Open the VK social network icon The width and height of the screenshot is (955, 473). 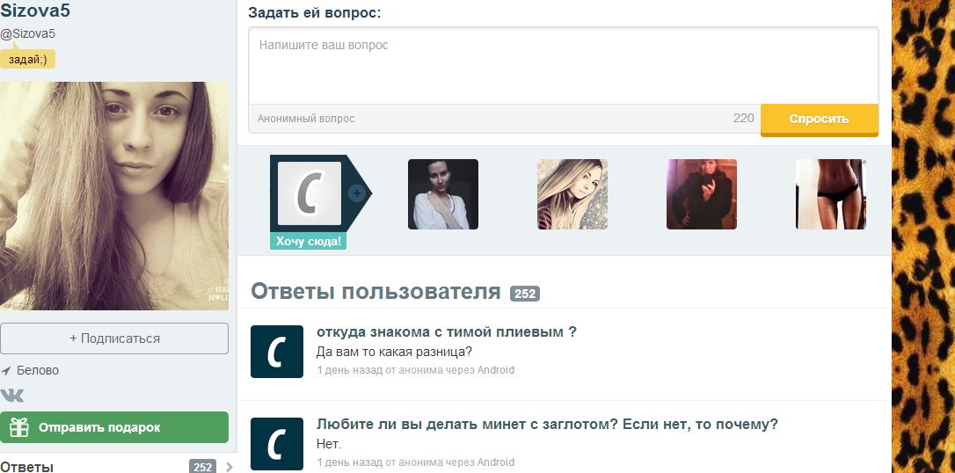pyautogui.click(x=12, y=396)
